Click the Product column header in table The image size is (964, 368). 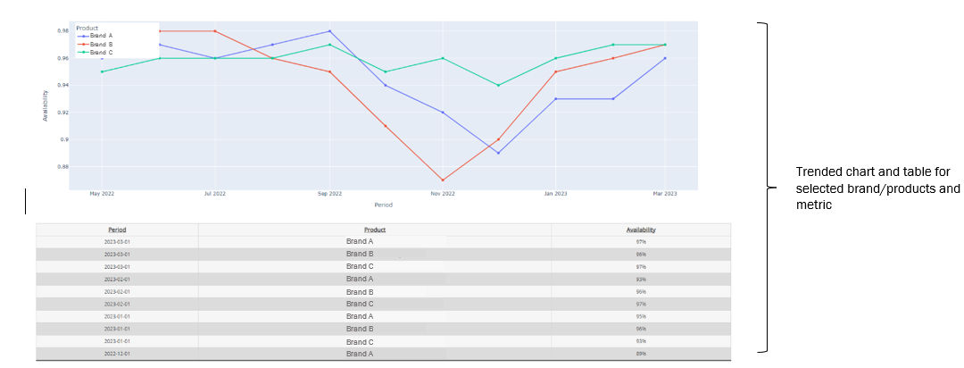tap(375, 230)
